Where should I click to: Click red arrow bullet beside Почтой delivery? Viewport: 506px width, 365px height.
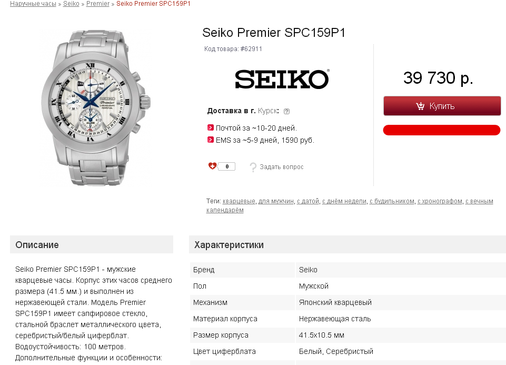tap(211, 127)
